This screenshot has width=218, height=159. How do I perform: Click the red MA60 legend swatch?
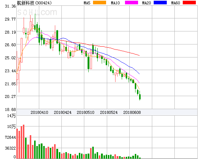tap(189, 3)
